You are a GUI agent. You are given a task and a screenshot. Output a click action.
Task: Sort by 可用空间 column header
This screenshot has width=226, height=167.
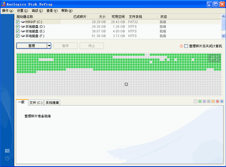(x=117, y=17)
